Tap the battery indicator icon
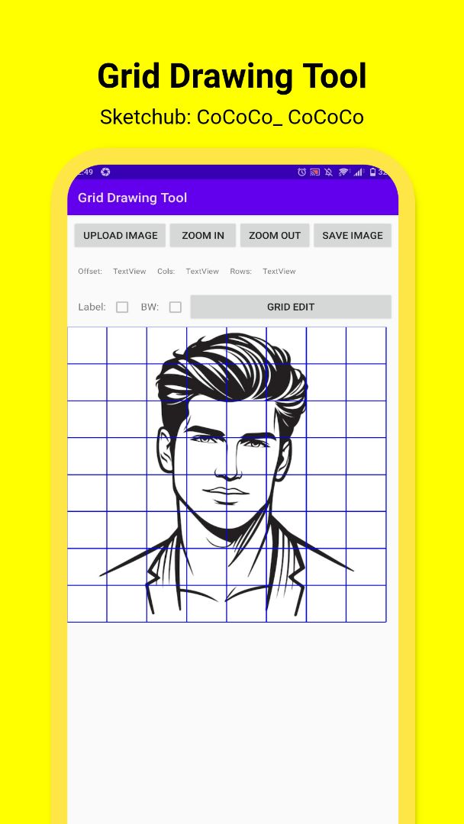This screenshot has width=464, height=824. tap(372, 172)
